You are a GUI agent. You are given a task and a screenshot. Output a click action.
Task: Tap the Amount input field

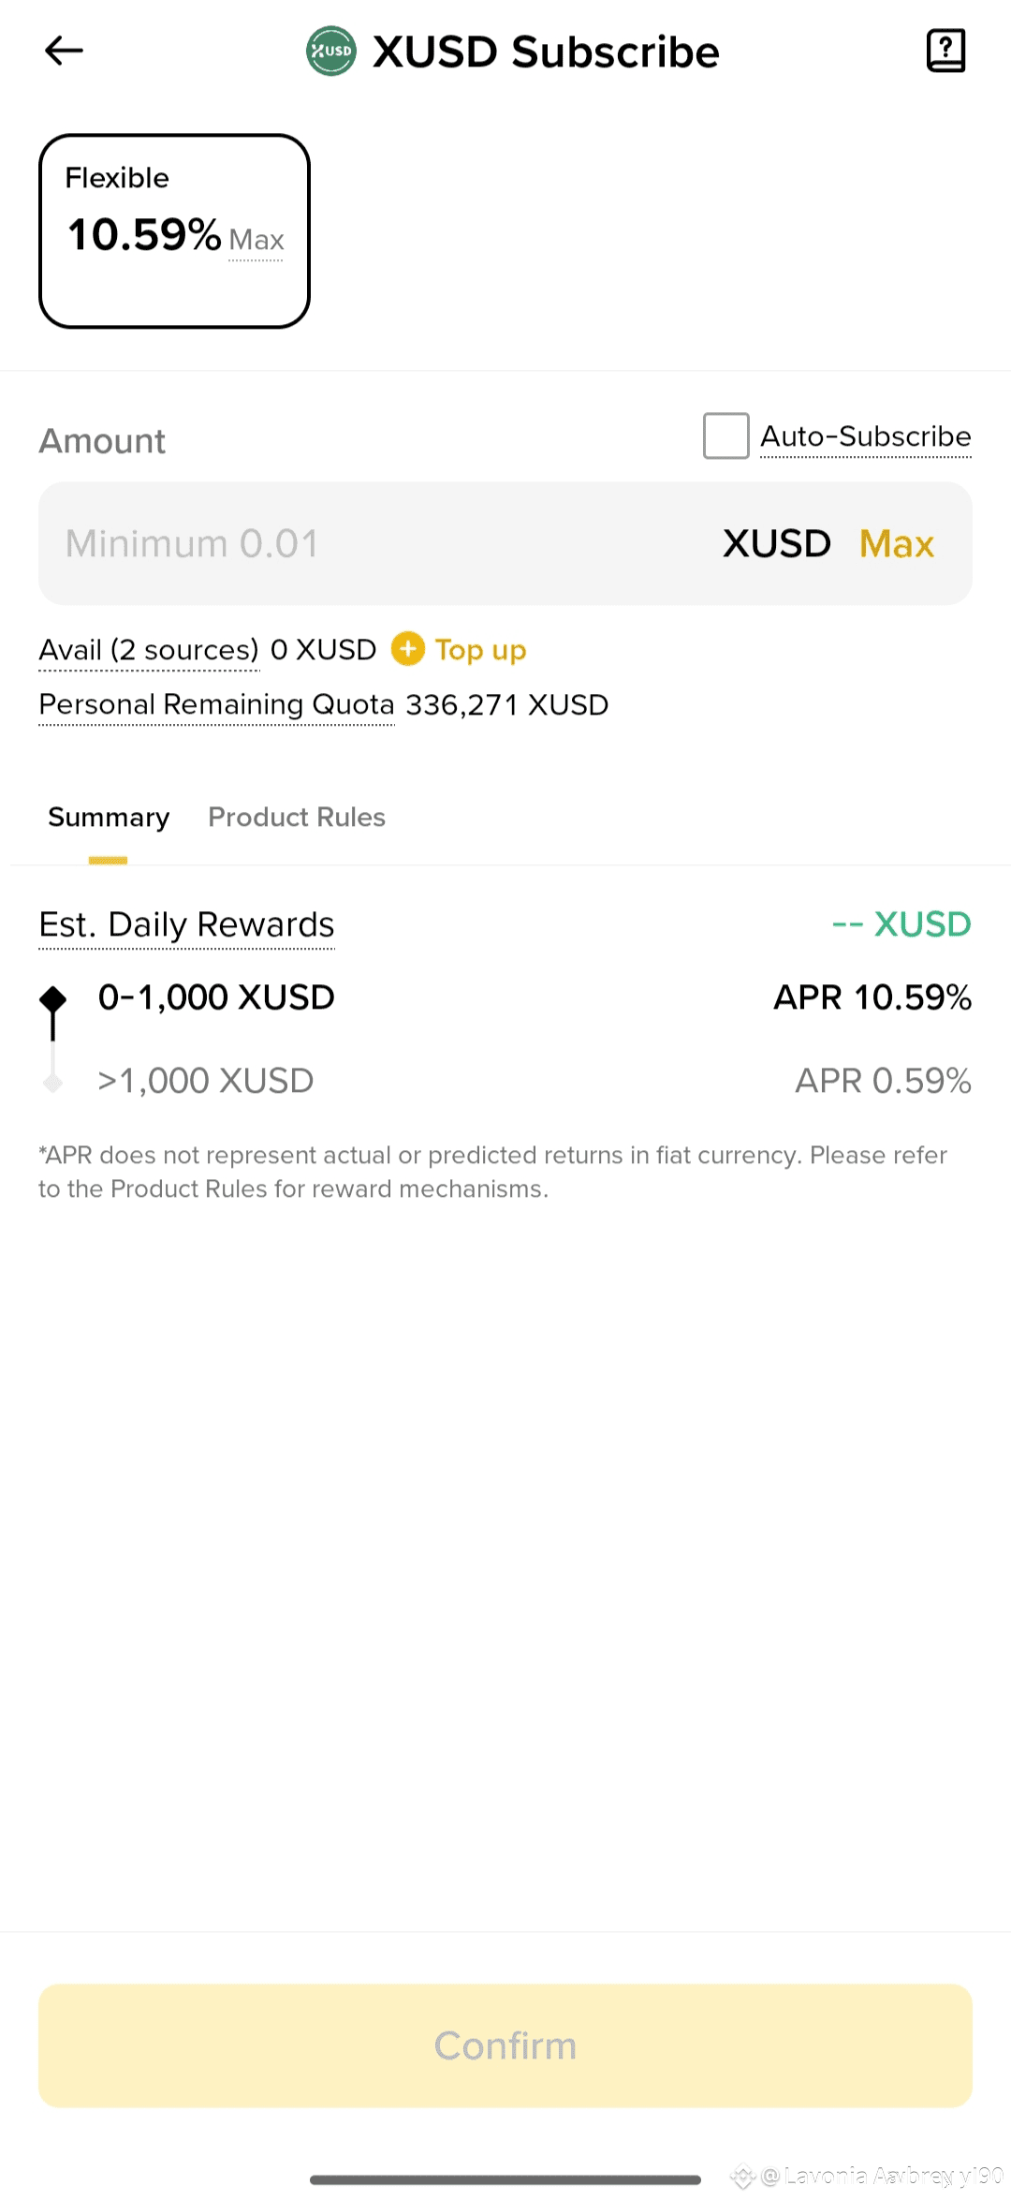(x=374, y=544)
